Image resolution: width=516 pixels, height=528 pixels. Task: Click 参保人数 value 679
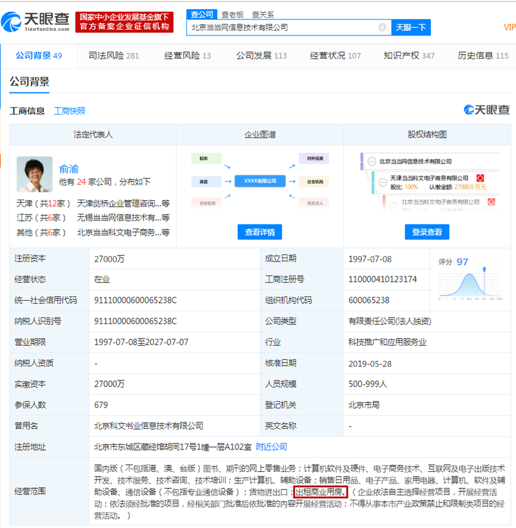coord(101,405)
